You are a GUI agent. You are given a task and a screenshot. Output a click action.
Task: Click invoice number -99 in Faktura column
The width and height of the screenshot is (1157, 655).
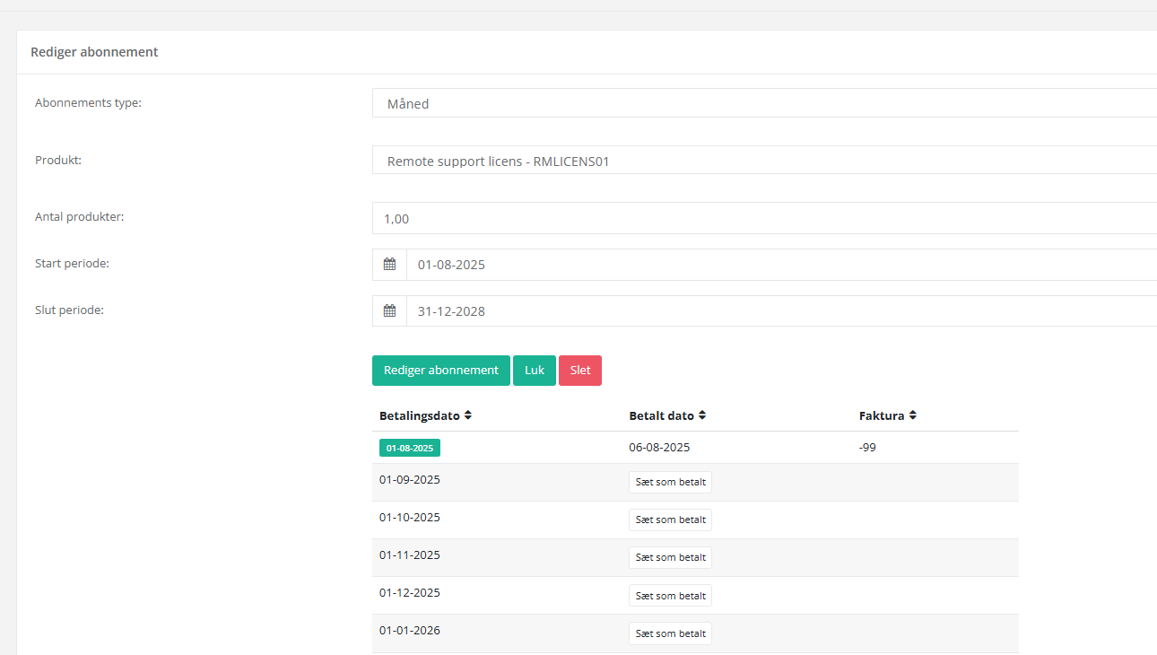coord(867,447)
